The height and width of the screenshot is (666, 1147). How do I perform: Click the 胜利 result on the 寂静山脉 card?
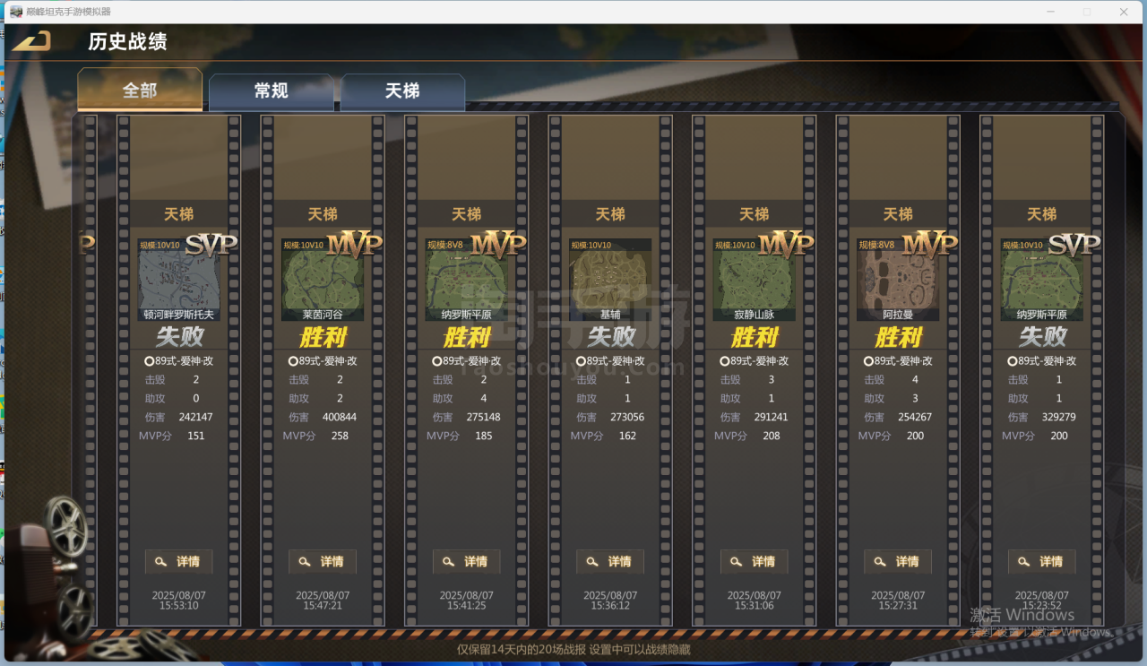[x=755, y=337]
